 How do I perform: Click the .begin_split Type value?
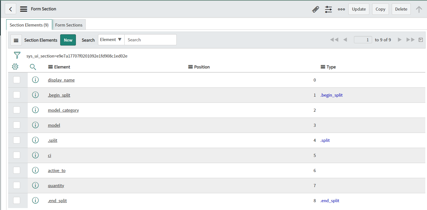332,95
